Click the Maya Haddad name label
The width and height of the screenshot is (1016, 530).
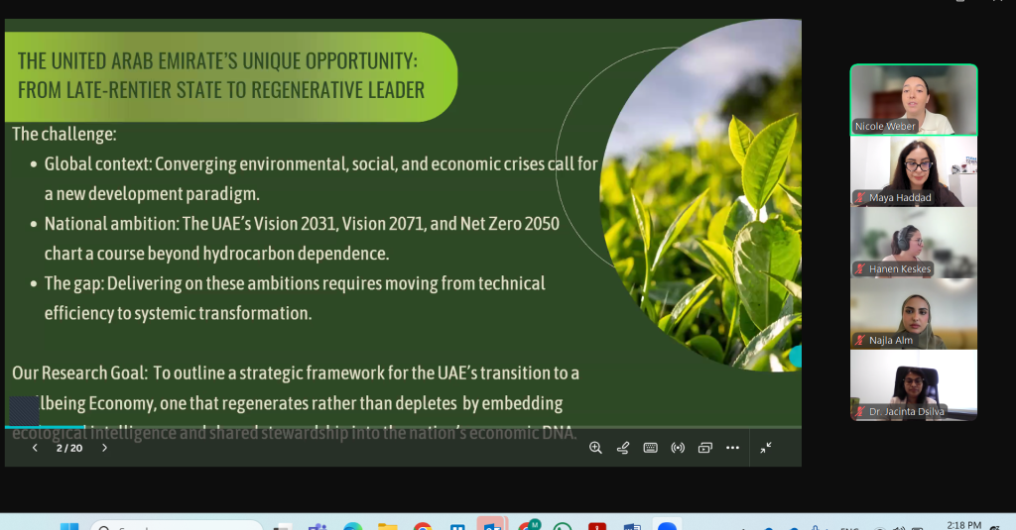click(x=900, y=197)
